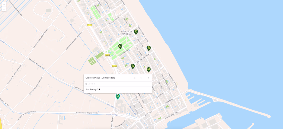Viewport: 283px width, 129px height.
Task: Click the Calle Atlantic street label
Action: 160,85
